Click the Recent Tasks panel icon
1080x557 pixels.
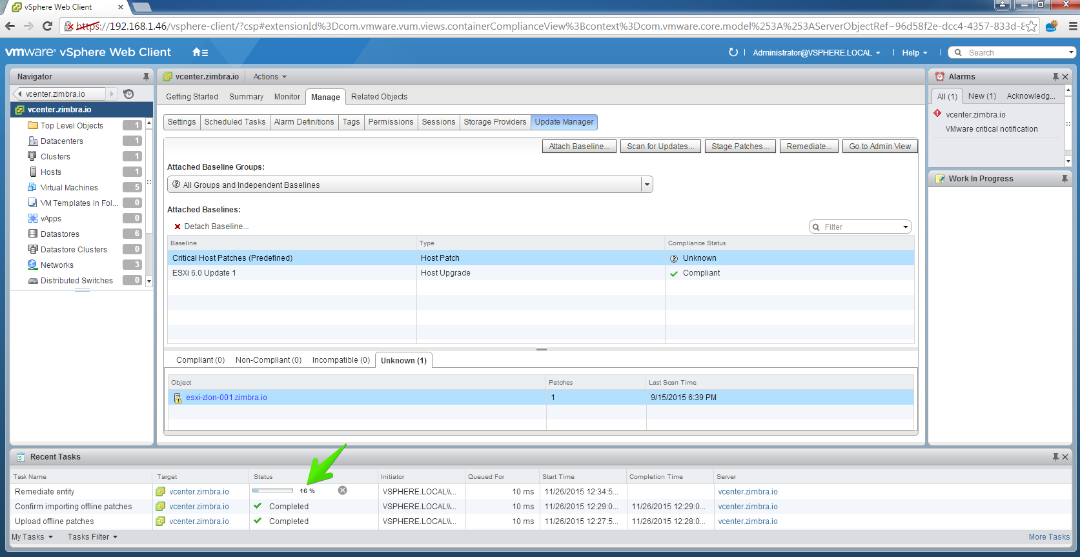pyautogui.click(x=21, y=457)
